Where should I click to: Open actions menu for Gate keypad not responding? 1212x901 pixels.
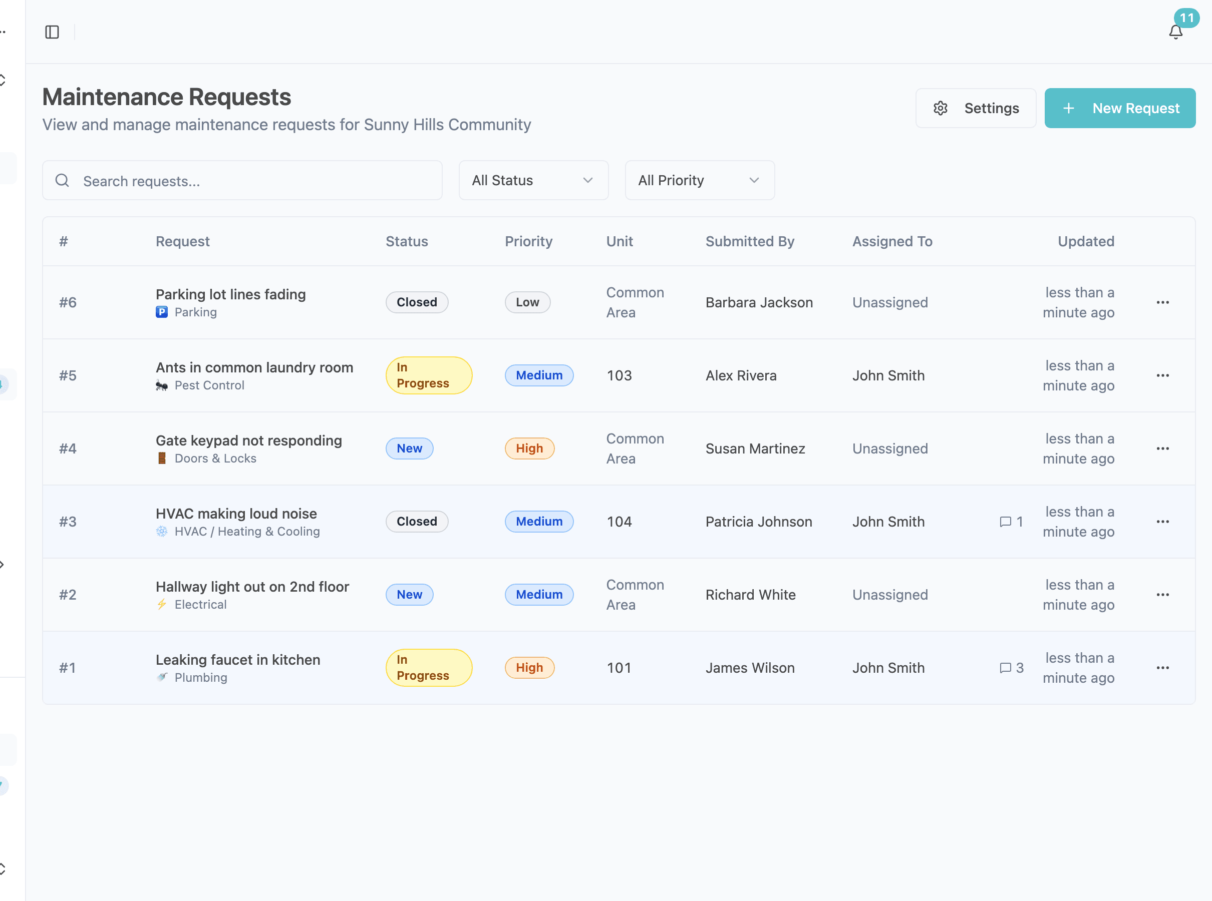point(1163,448)
